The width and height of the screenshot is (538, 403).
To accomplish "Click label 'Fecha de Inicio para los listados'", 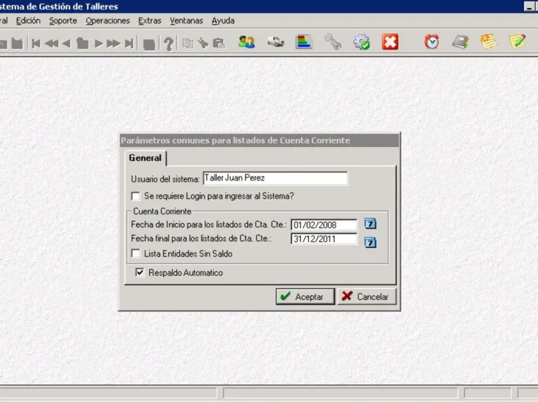I will pos(208,225).
